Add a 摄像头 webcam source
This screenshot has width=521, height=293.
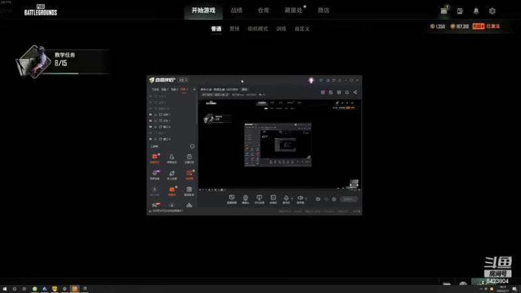pyautogui.click(x=246, y=199)
